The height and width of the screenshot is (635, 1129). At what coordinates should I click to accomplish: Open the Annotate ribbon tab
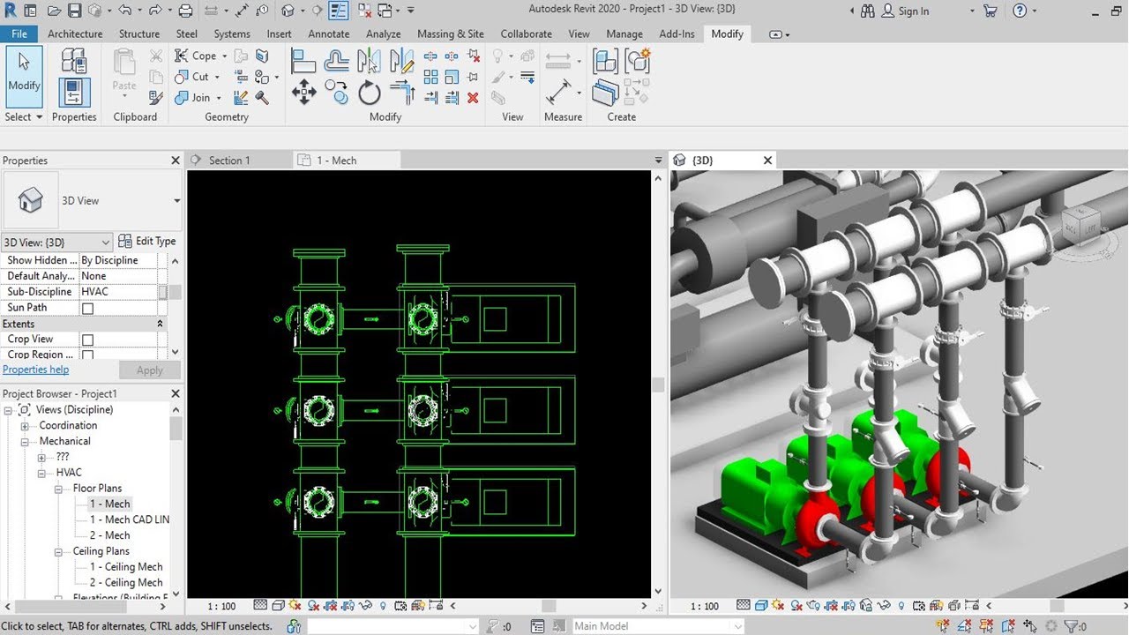coord(329,34)
